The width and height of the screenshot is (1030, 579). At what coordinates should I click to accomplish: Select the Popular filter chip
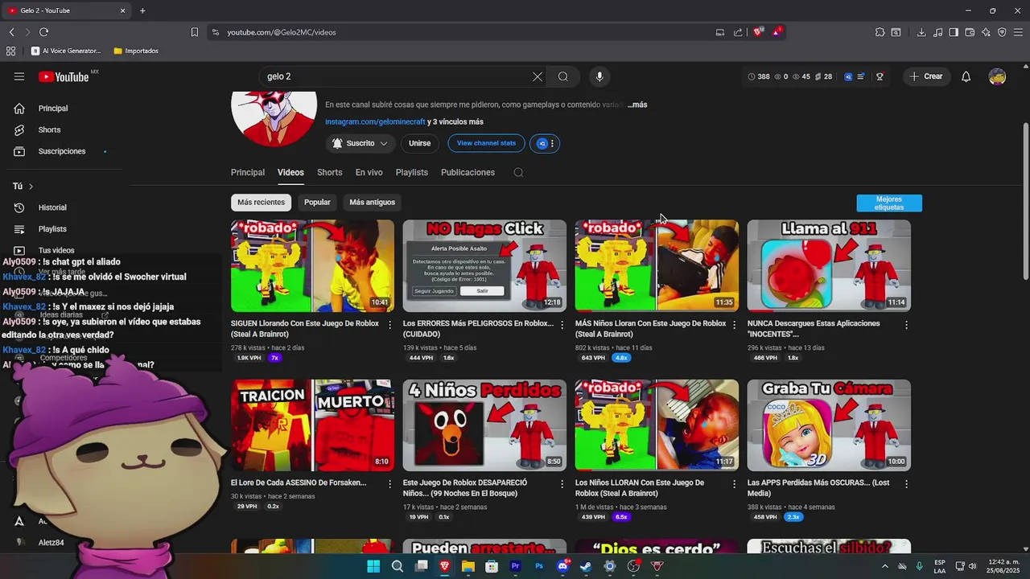click(x=317, y=202)
